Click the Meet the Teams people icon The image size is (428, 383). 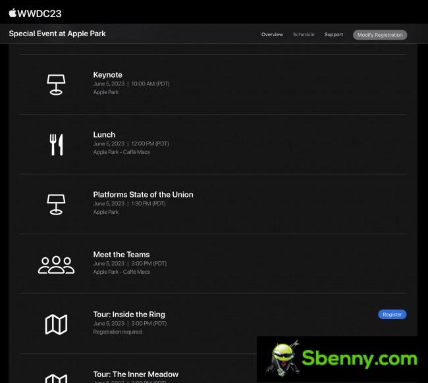pyautogui.click(x=56, y=265)
